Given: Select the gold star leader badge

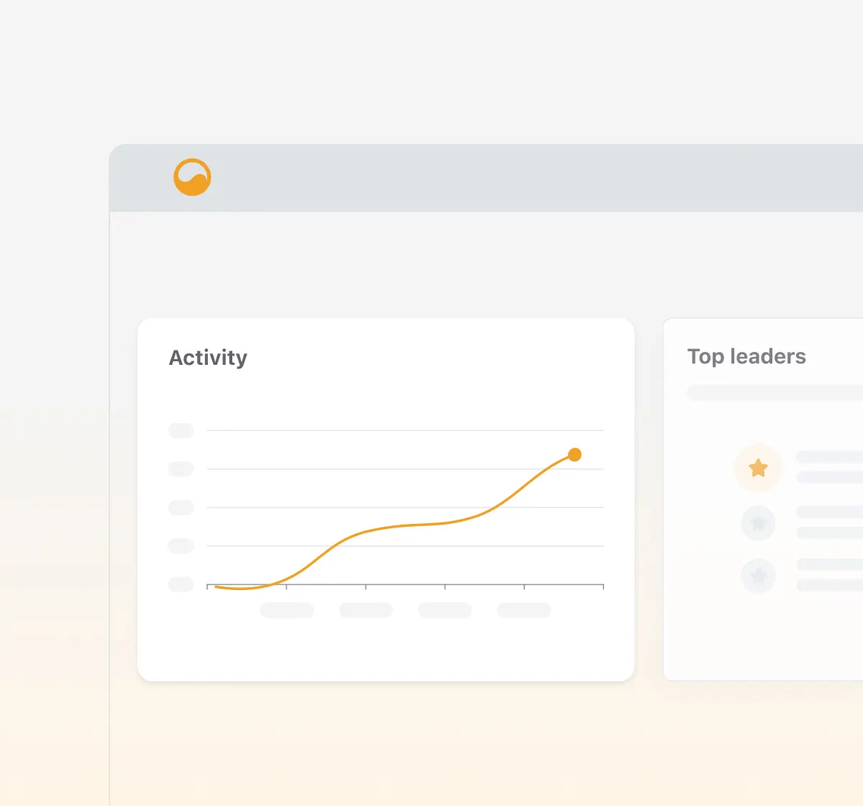Looking at the screenshot, I should (x=758, y=468).
